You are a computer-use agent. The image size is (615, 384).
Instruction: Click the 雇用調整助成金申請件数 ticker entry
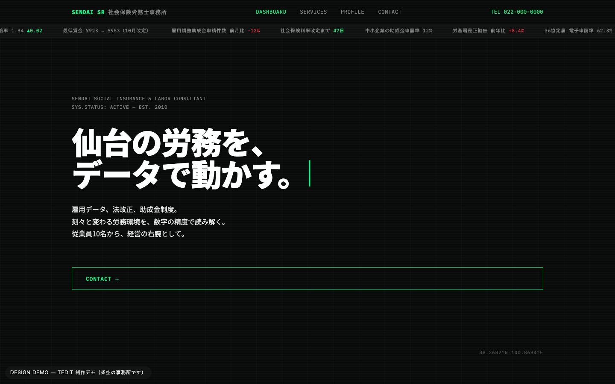[216, 31]
